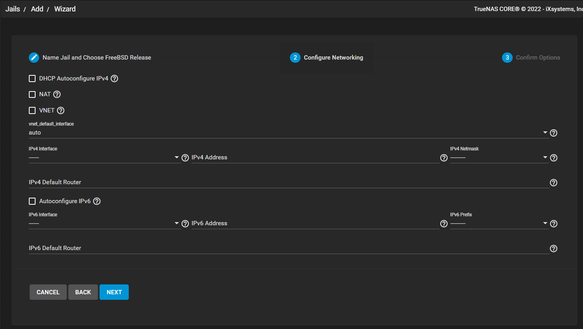Open the IPv4 Interface dropdown
This screenshot has width=583, height=329.
[104, 157]
